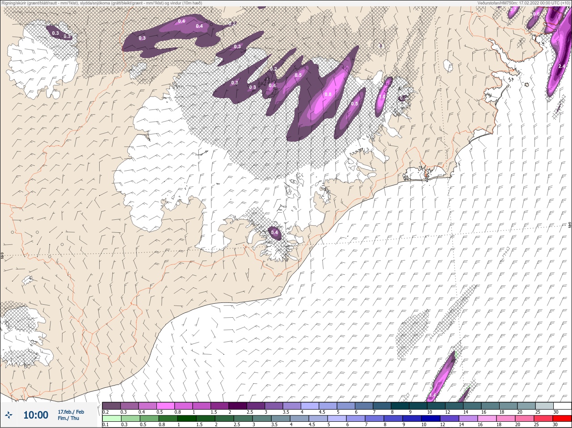Image resolution: width=572 pixels, height=428 pixels.
Task: Click the dark blue 10 swatch in lower legend row
Action: pyautogui.click(x=430, y=419)
